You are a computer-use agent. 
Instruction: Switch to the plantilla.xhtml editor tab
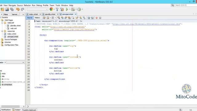(x=50, y=14)
